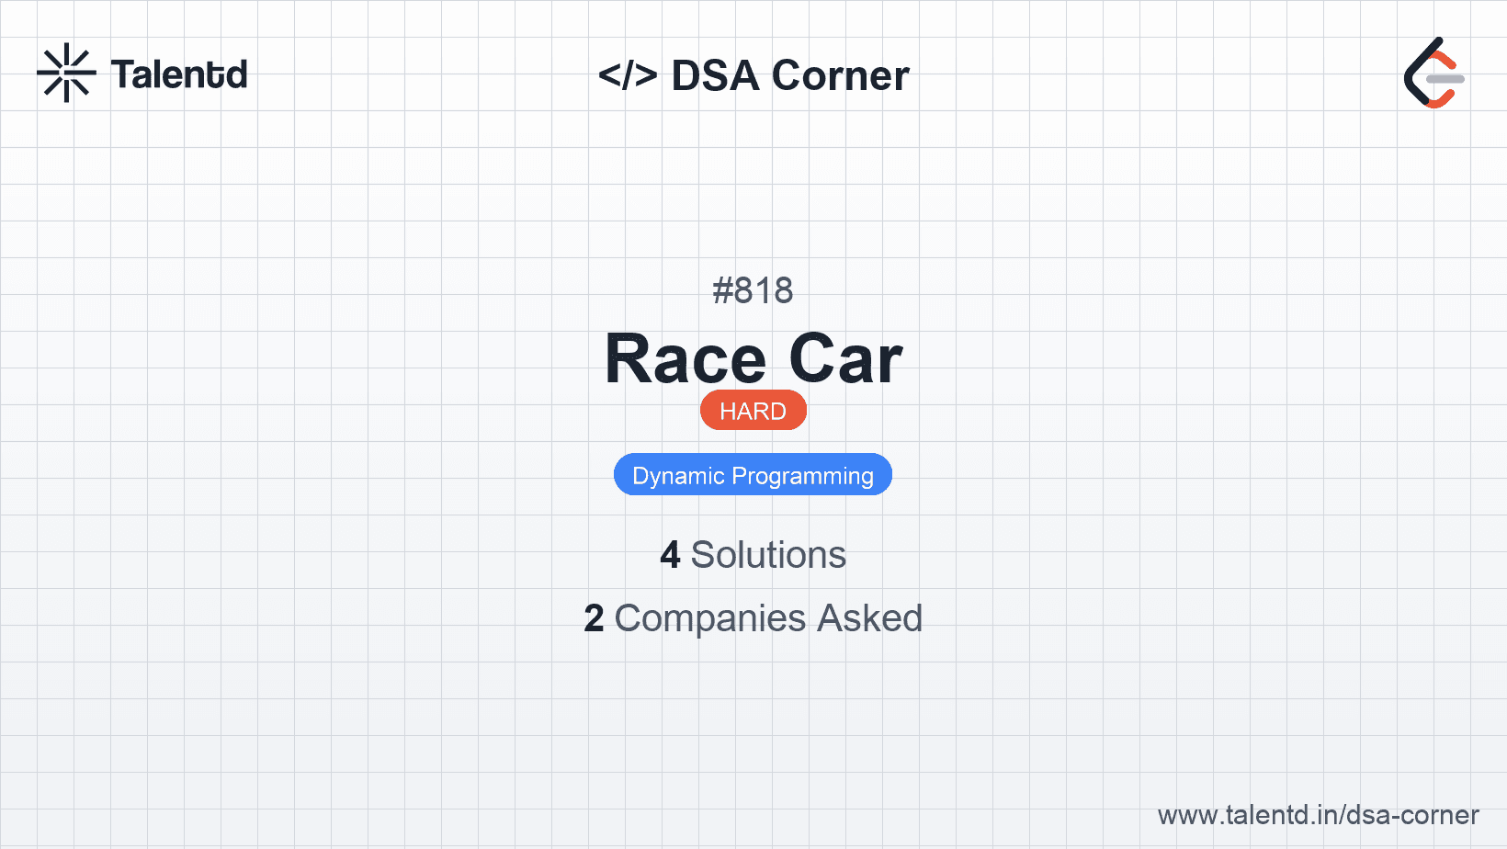
Task: Expand the 4 Solutions section
Action: 753,554
